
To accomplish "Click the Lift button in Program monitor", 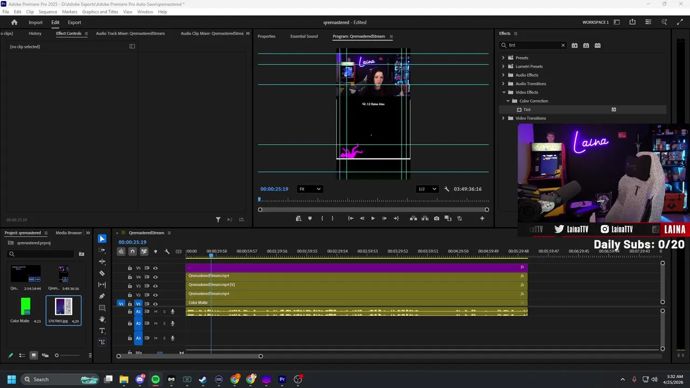I will point(413,218).
